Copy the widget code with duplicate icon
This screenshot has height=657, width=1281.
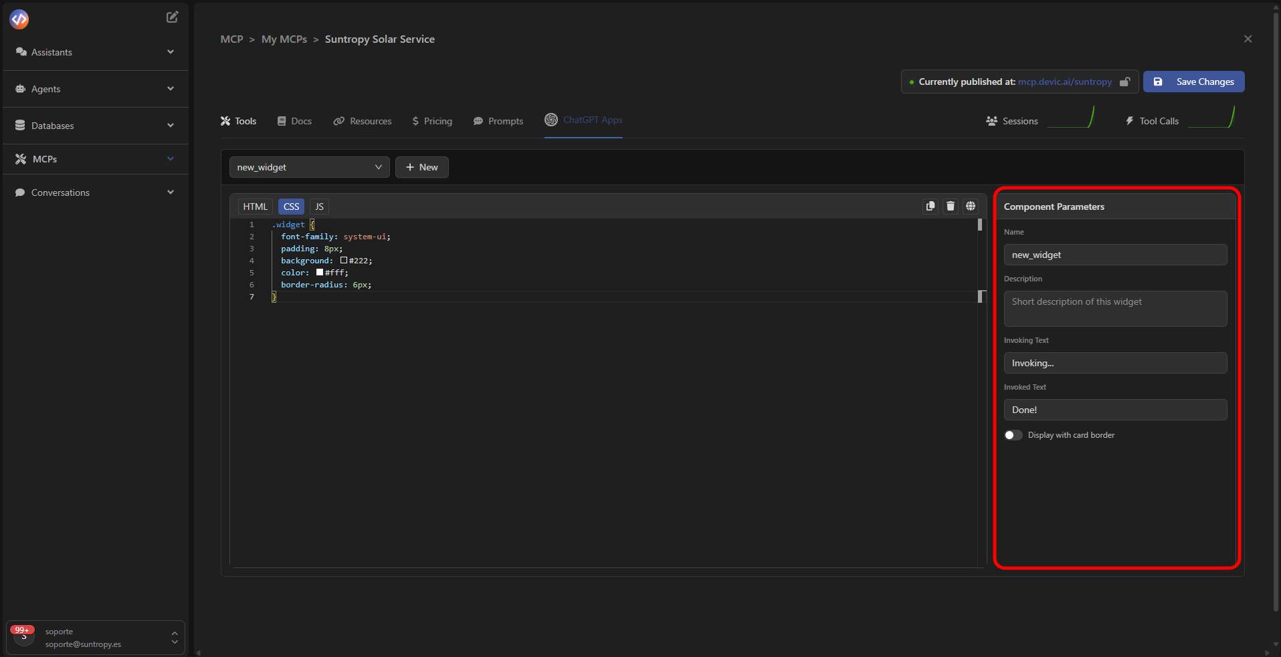point(930,206)
